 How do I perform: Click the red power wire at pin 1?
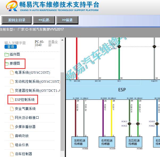(77, 59)
